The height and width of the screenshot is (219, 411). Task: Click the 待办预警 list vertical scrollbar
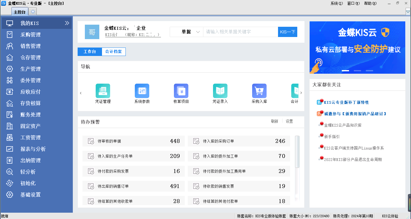pyautogui.click(x=297, y=152)
